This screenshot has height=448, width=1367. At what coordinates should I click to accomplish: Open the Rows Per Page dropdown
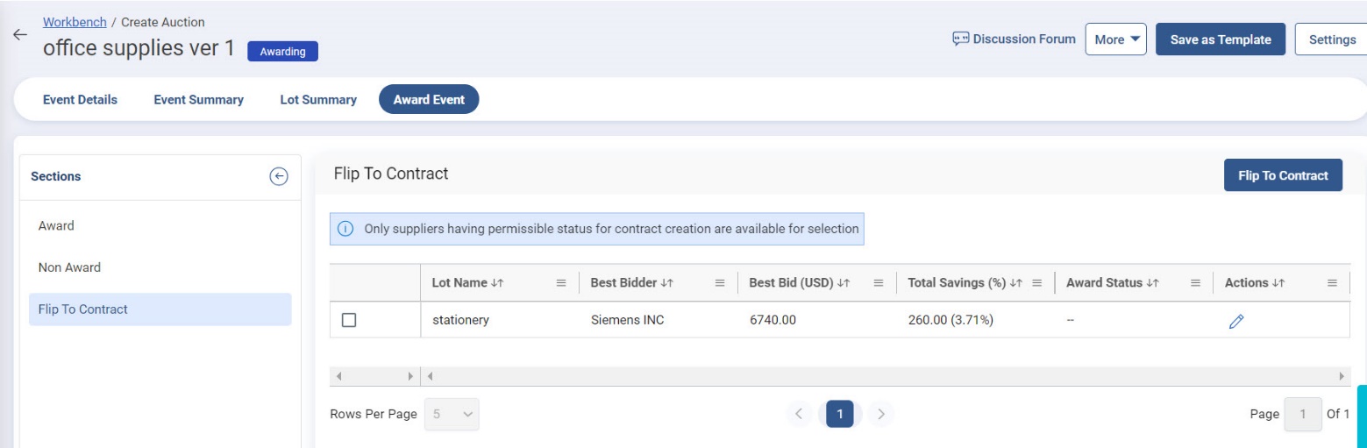coord(452,414)
